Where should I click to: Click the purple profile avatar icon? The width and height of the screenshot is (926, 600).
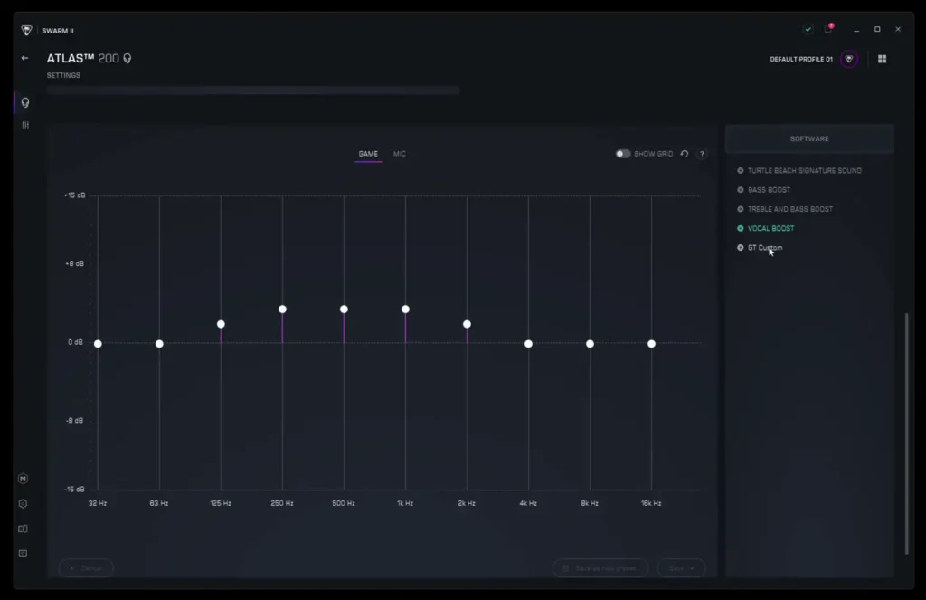(849, 59)
